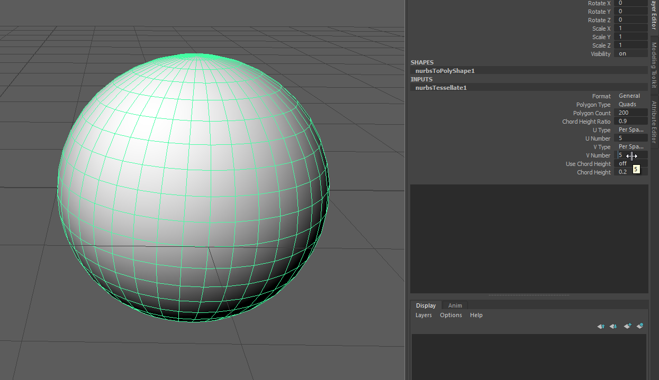Open the Layers menu
This screenshot has width=659, height=380.
pyautogui.click(x=423, y=315)
